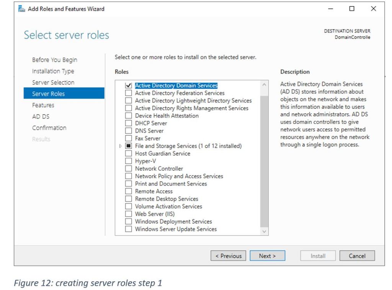Screen dimensions: 392x290
Task: Enable Remote Desktop Services checkbox
Action: point(128,199)
